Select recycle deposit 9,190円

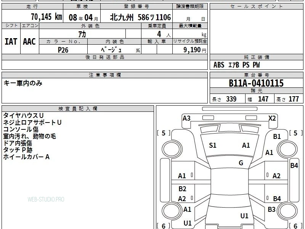(195, 50)
